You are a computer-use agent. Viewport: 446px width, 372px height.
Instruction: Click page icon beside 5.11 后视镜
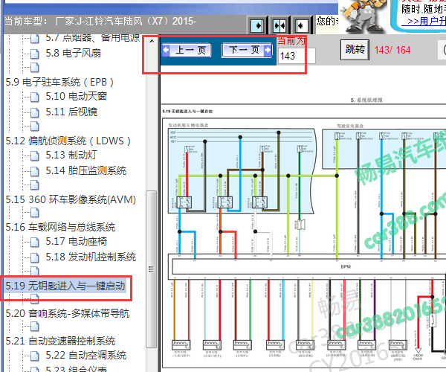coord(35,112)
